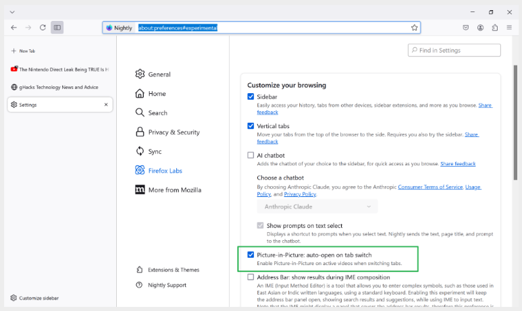Toggle the sidebar toolbar button
This screenshot has height=311, width=522.
[57, 28]
